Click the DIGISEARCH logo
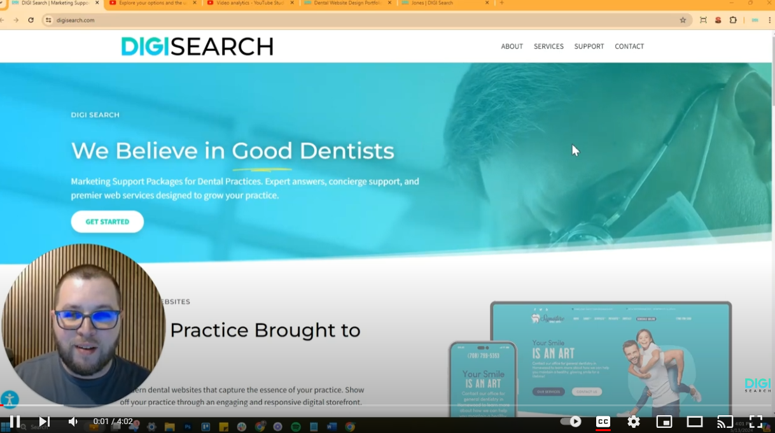 click(197, 46)
